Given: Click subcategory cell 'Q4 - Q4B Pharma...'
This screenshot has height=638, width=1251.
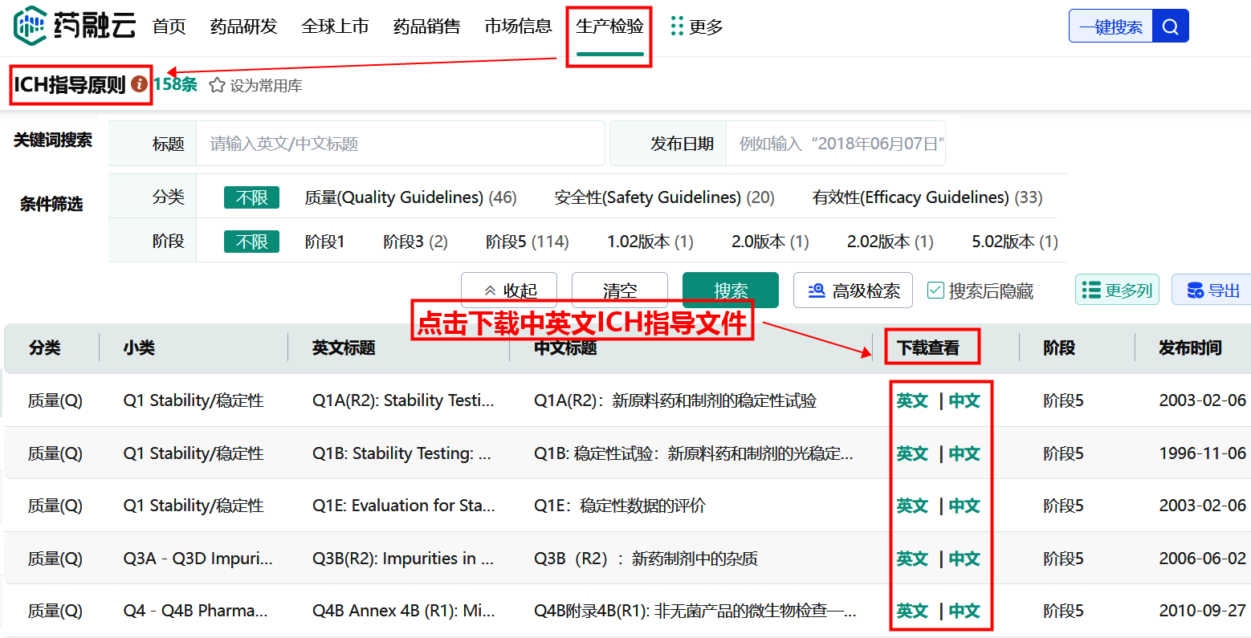Looking at the screenshot, I should click(x=195, y=611).
